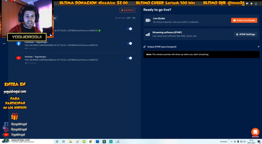262x144 pixels.
Task: Click the Actualizar button
Action: coord(127,10)
